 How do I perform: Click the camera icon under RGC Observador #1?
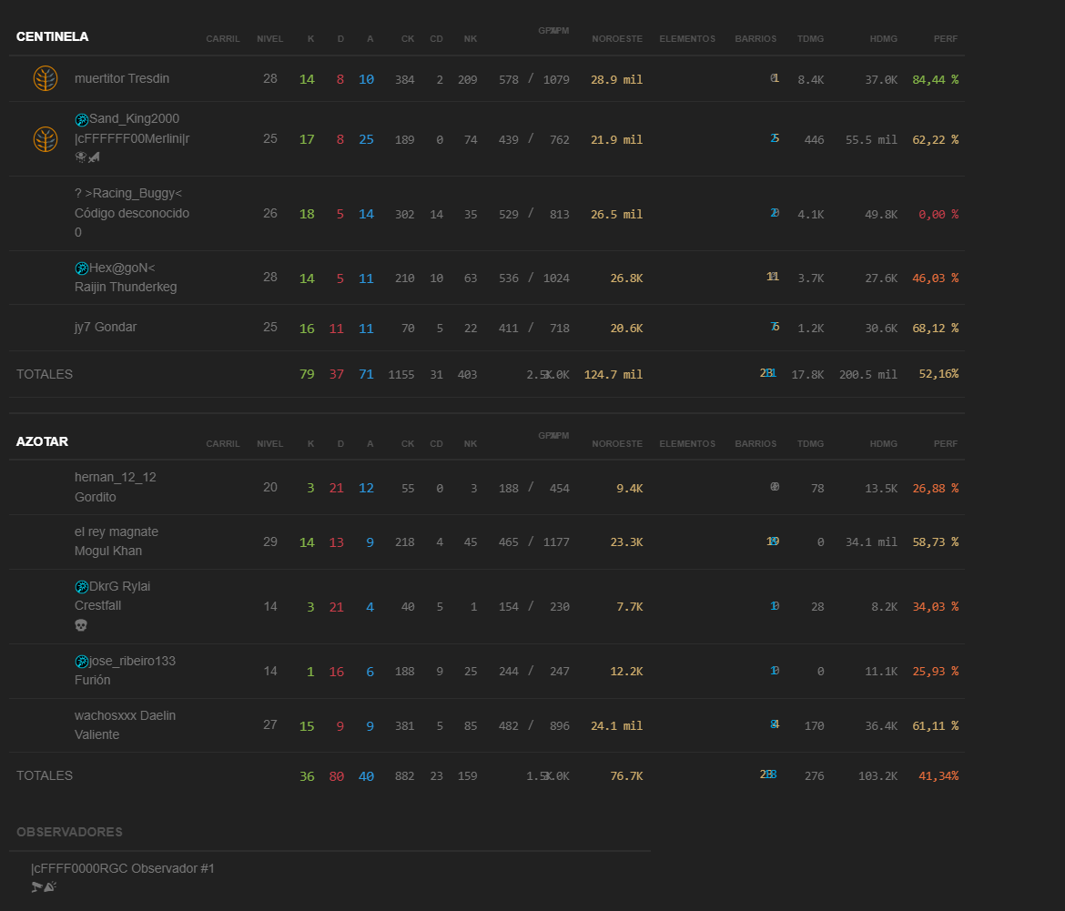tap(37, 886)
